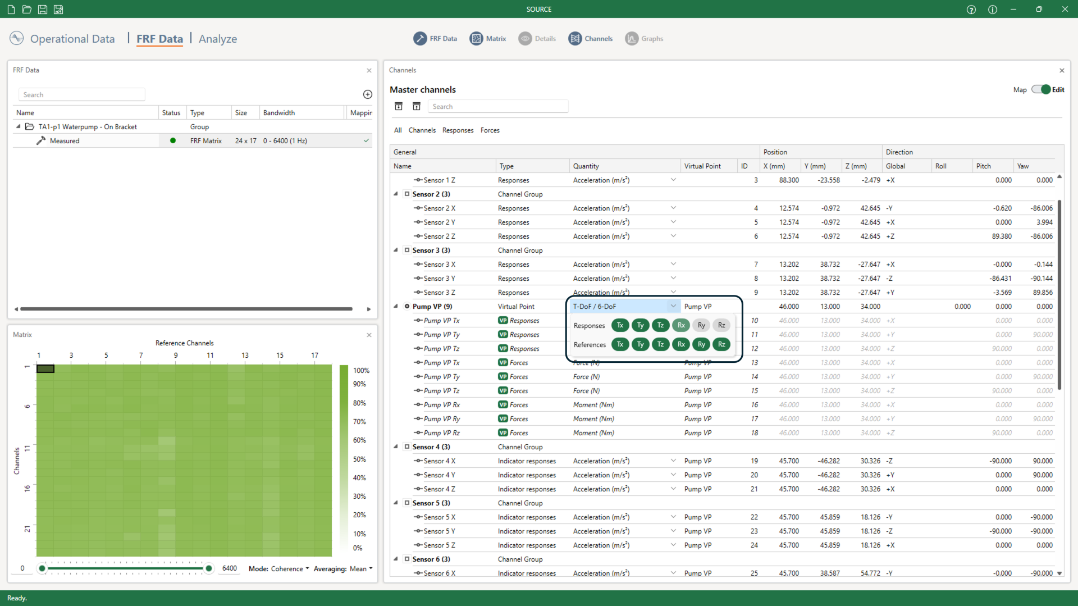Image resolution: width=1078 pixels, height=606 pixels.
Task: Toggle Ry in the Responses row
Action: coord(701,325)
